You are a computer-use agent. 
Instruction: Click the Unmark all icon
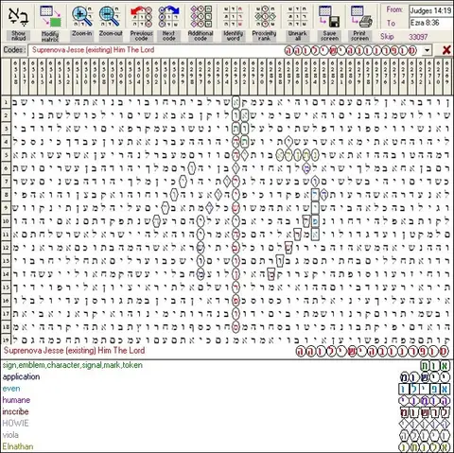[x=297, y=16]
